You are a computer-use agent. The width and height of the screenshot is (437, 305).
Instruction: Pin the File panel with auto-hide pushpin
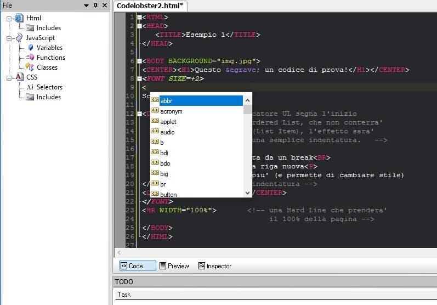(95, 5)
